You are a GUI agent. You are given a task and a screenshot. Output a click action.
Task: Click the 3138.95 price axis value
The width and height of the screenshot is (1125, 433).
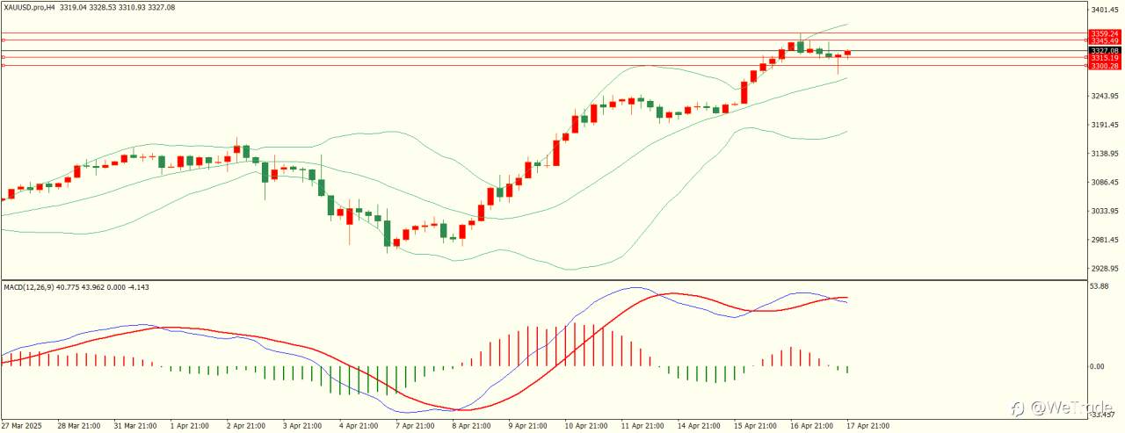point(1104,154)
